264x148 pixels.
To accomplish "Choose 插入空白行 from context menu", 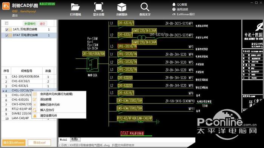I will 59,110.
